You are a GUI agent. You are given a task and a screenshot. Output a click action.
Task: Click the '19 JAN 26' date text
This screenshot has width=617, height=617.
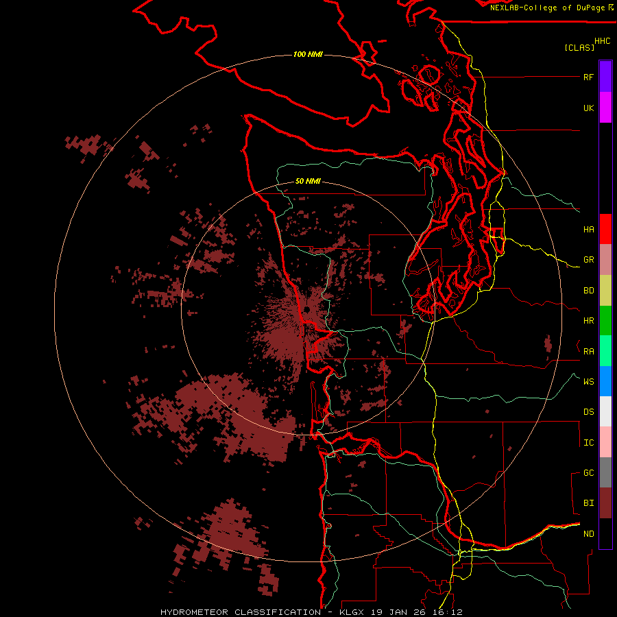click(x=398, y=612)
